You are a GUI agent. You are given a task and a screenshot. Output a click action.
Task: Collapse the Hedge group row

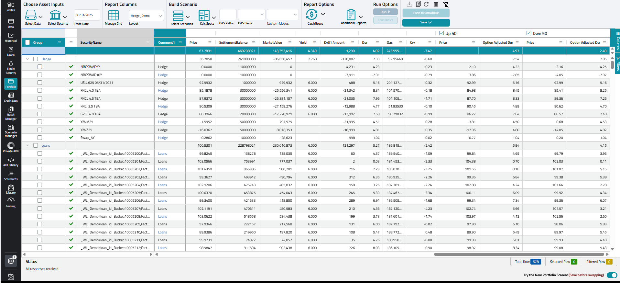click(27, 59)
